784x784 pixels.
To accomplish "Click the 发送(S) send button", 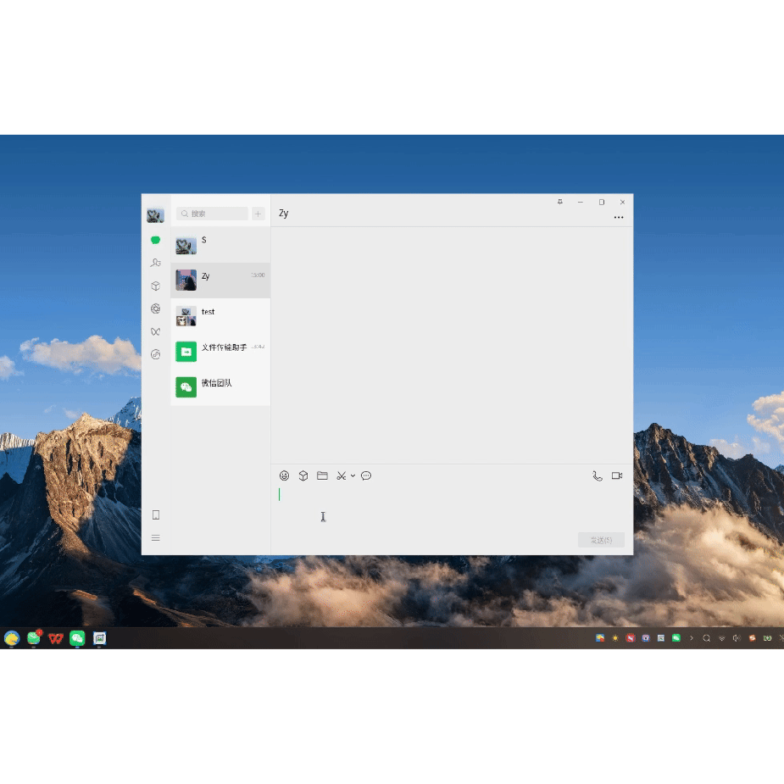I will pos(601,540).
